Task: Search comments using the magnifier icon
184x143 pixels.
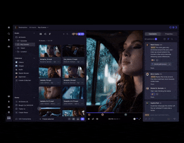Action: coord(172,39)
